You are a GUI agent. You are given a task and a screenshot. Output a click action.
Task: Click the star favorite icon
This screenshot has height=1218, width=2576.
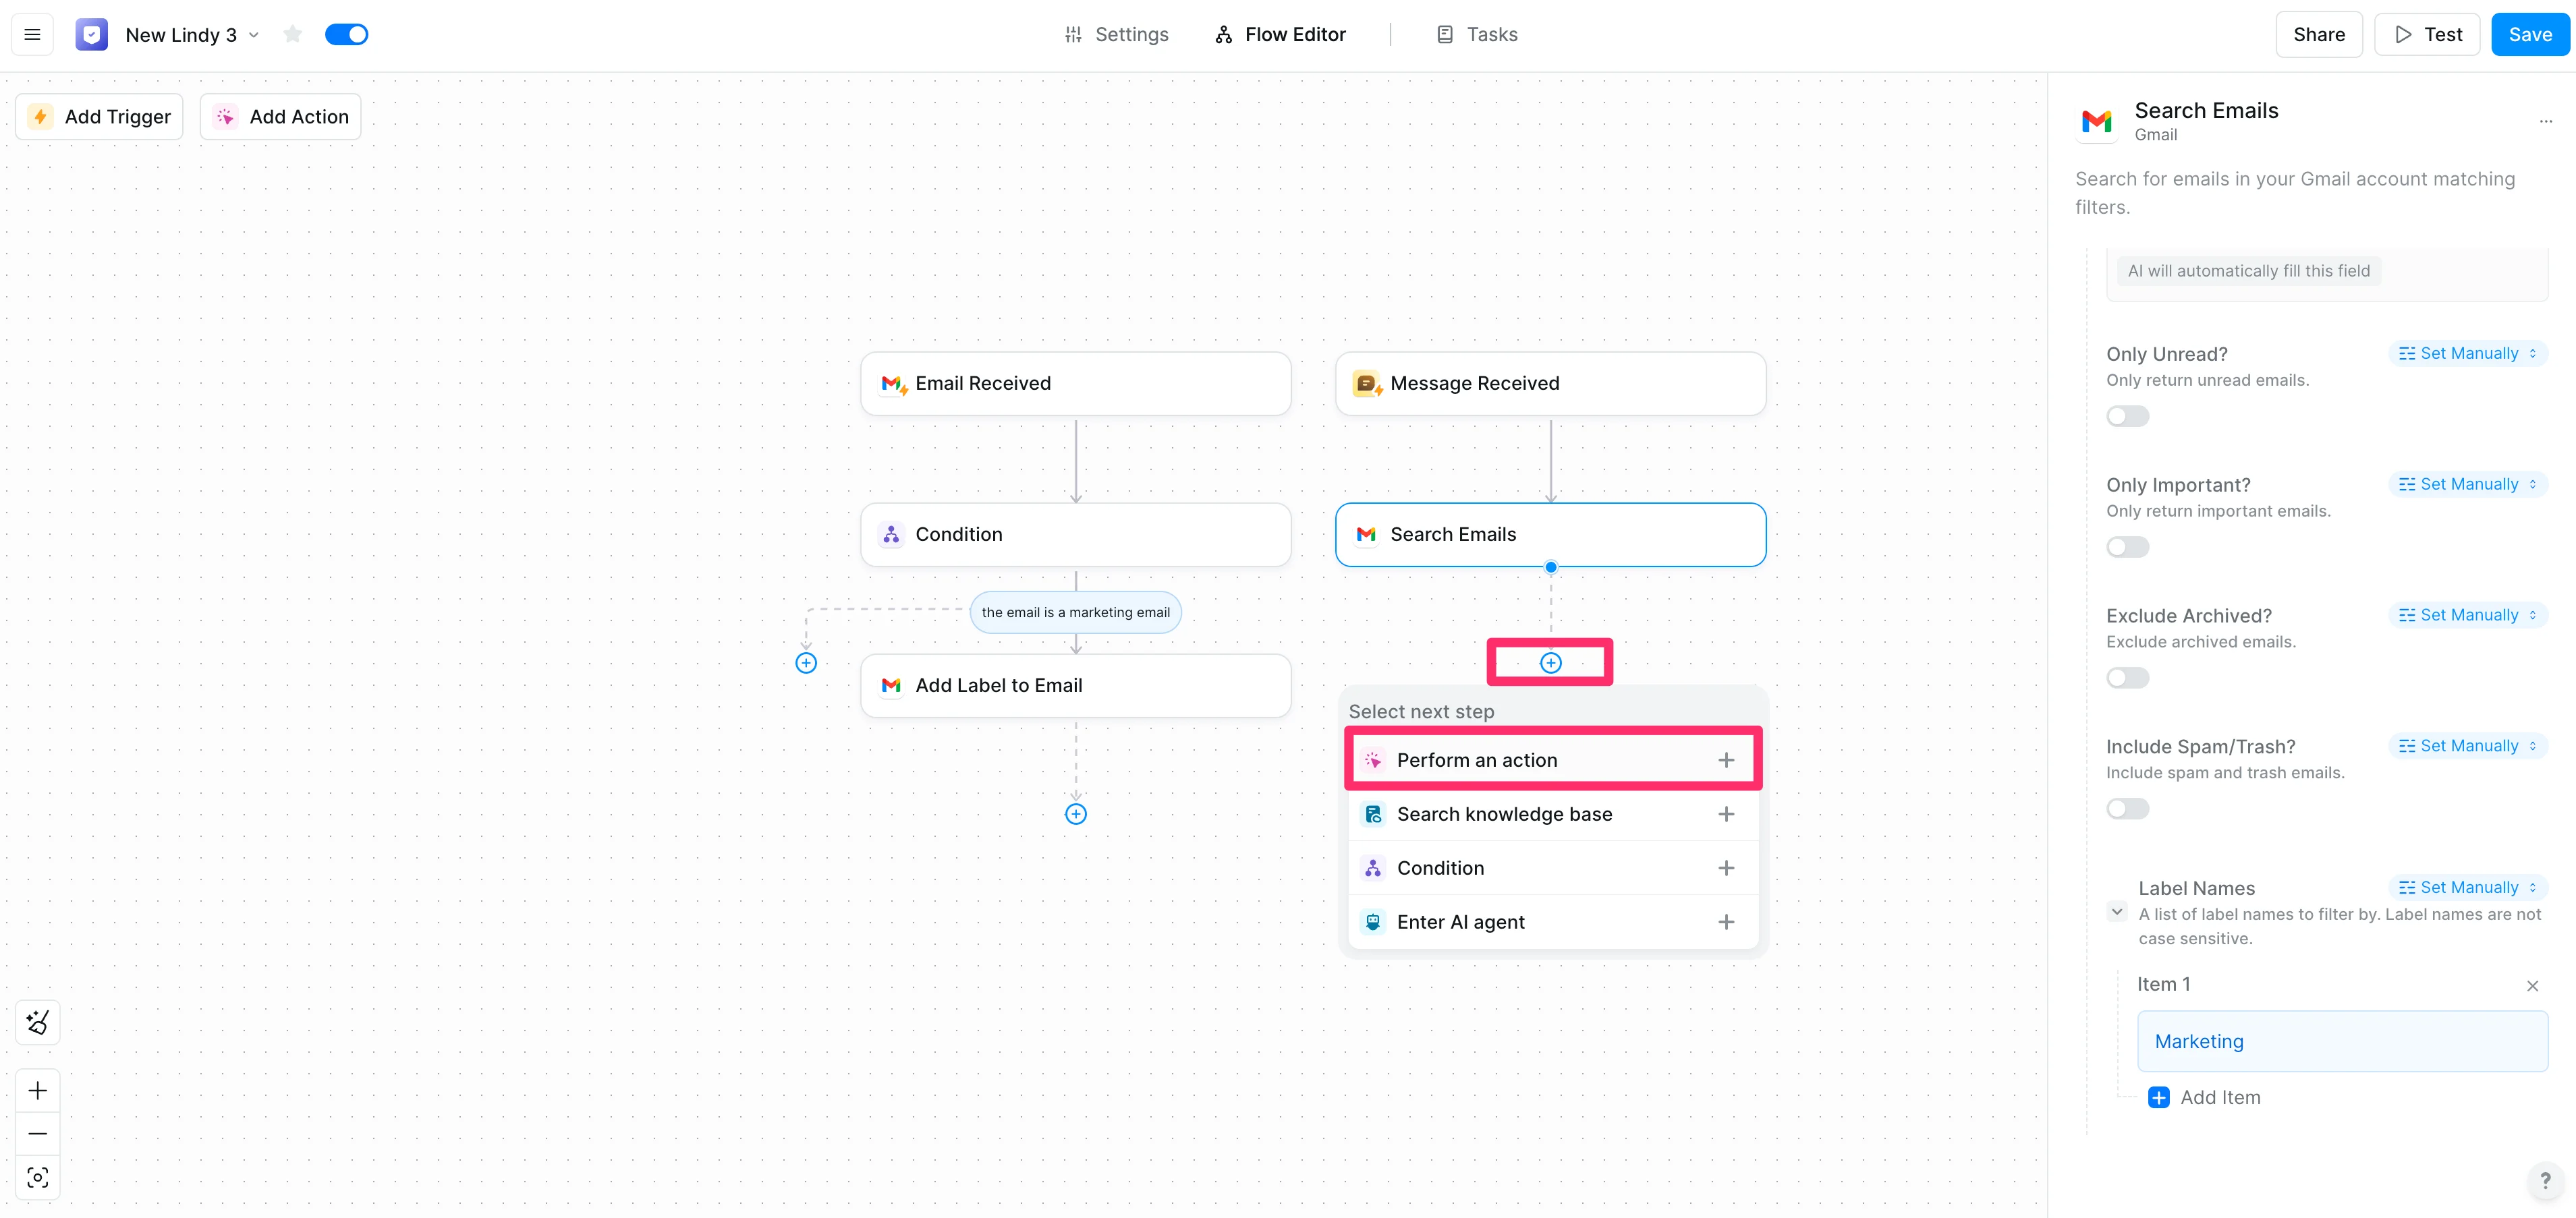click(x=292, y=35)
